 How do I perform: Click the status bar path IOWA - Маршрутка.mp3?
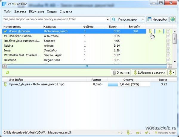tap(37, 133)
